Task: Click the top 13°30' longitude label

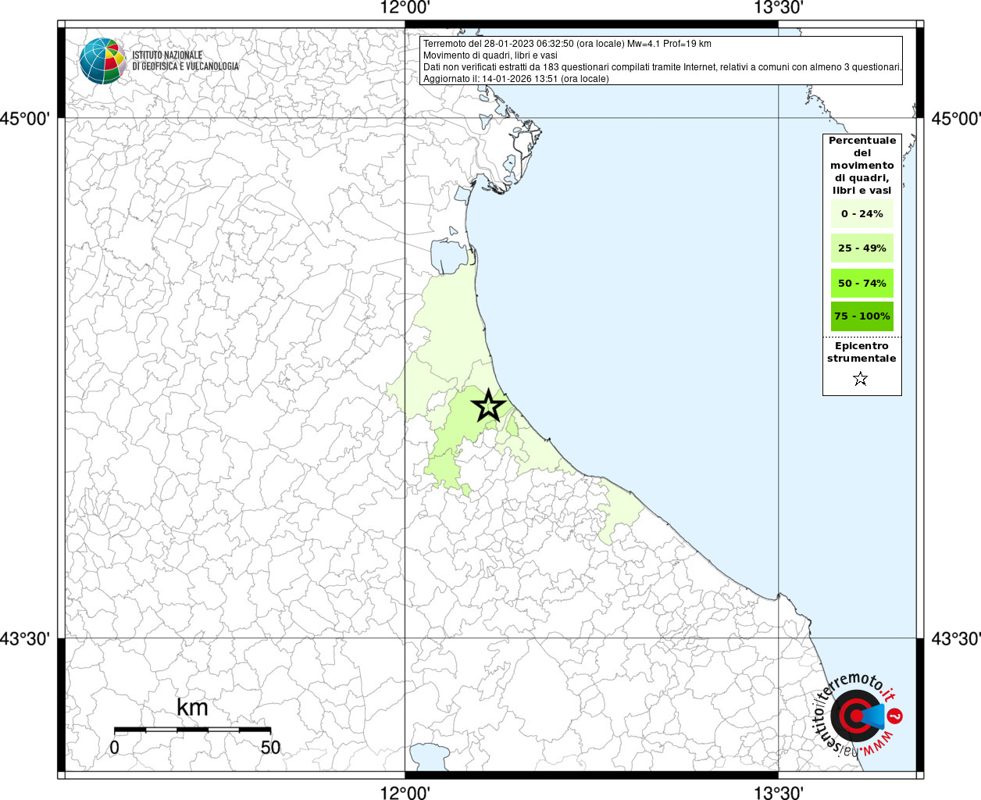Action: [x=778, y=9]
